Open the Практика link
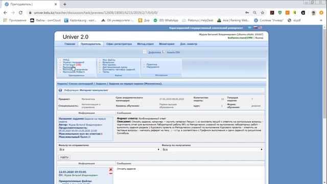 [x=152, y=64]
